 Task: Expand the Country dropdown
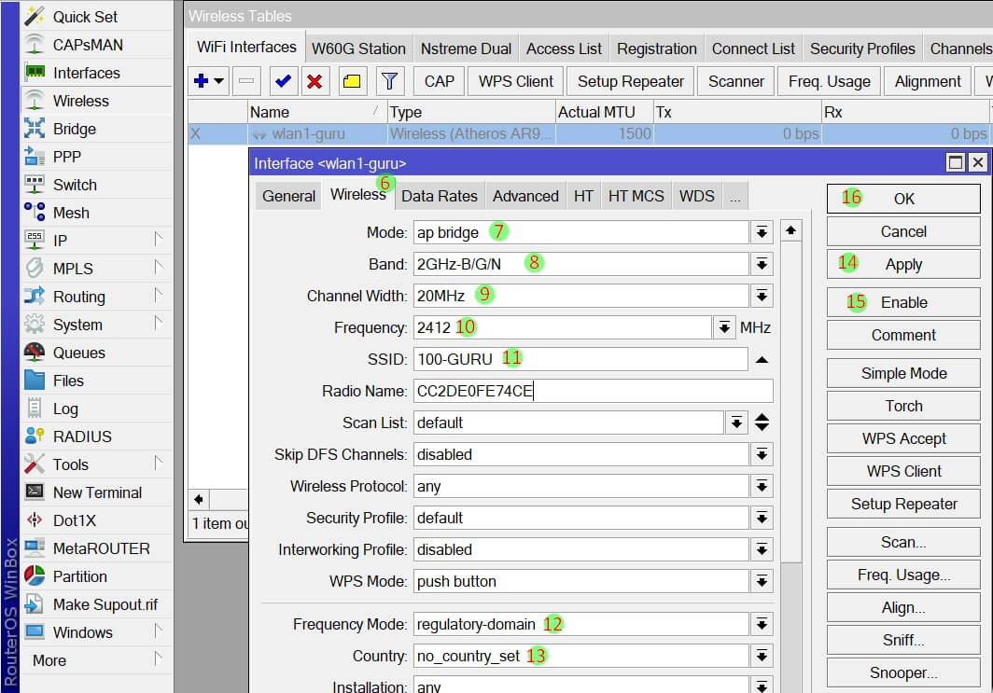[x=762, y=656]
